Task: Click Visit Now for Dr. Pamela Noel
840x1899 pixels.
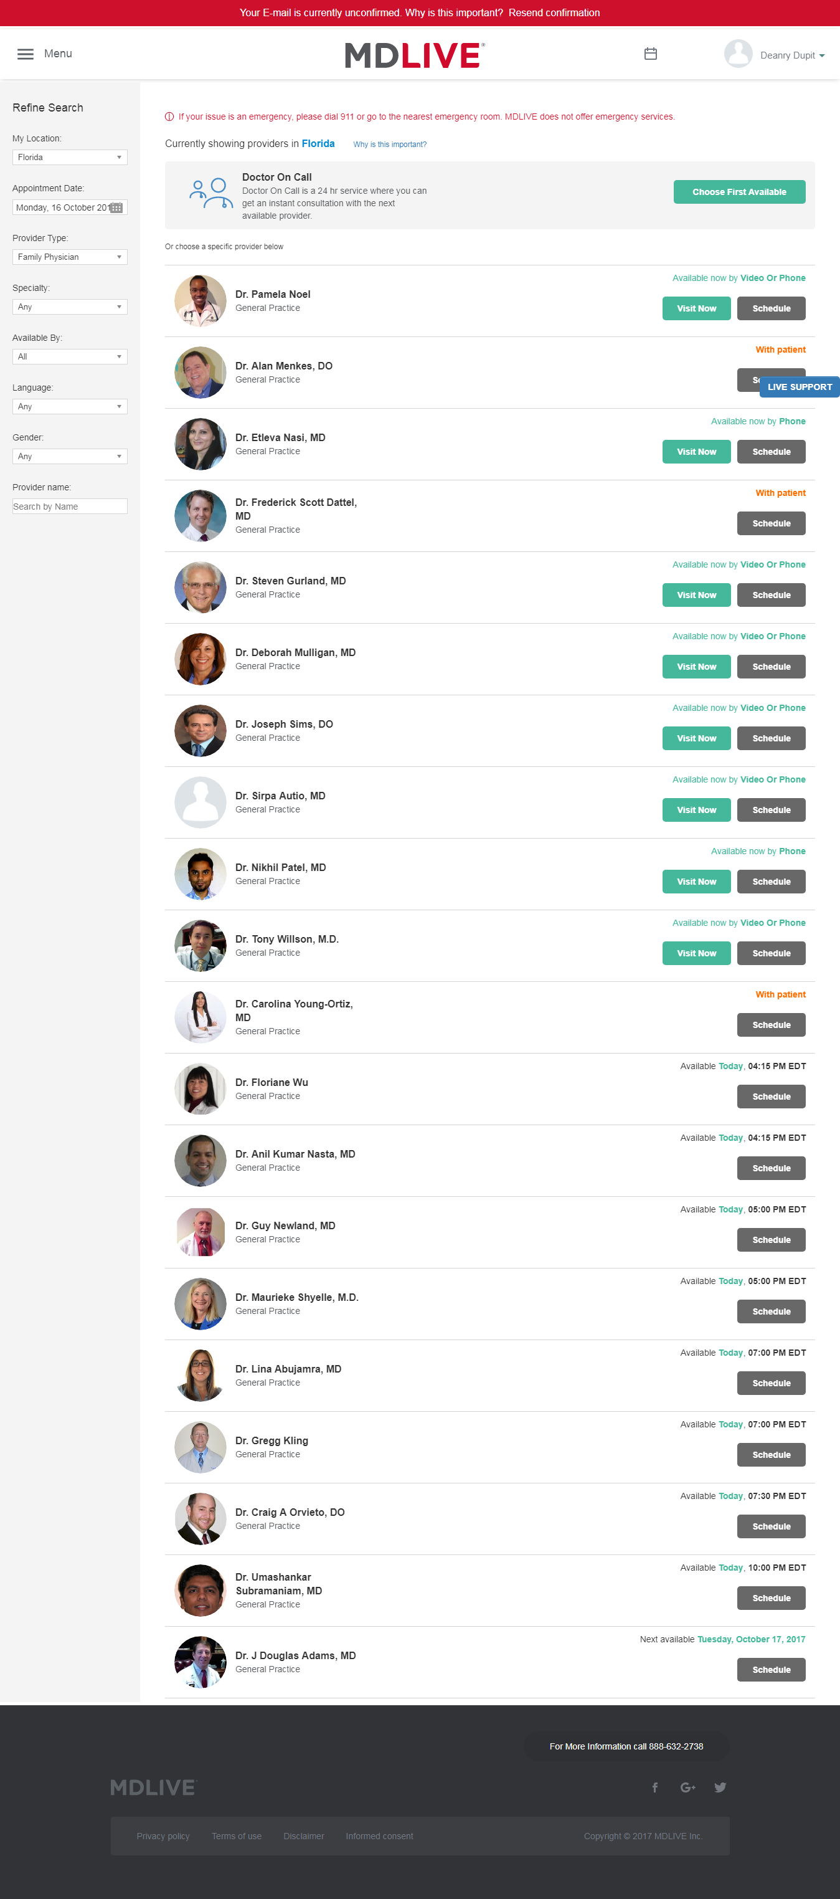Action: coord(696,308)
